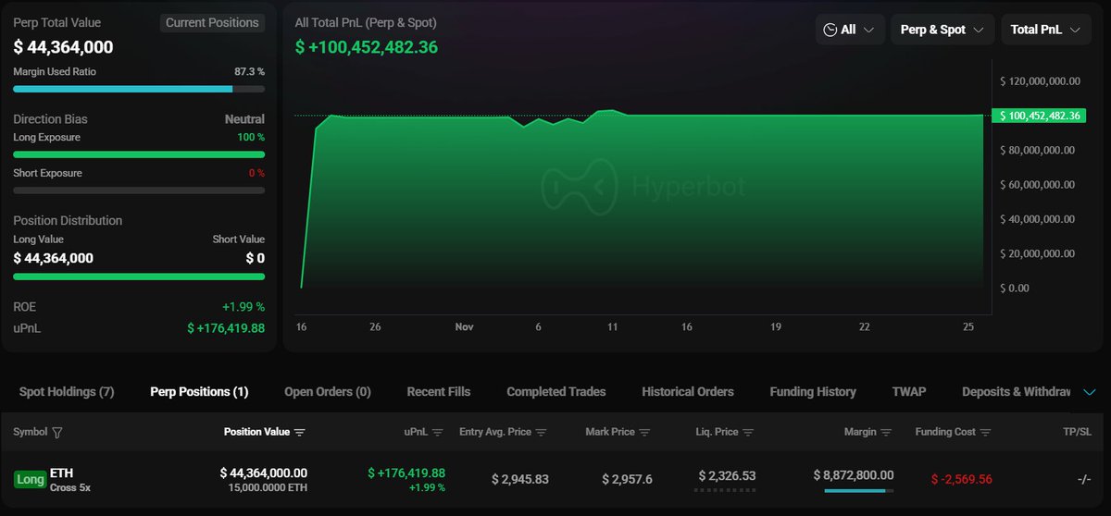Expand the Perp & Spot dropdown

tap(942, 30)
